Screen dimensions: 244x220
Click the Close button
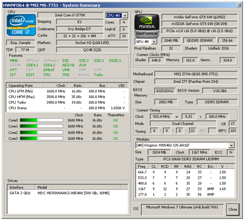coord(233,209)
